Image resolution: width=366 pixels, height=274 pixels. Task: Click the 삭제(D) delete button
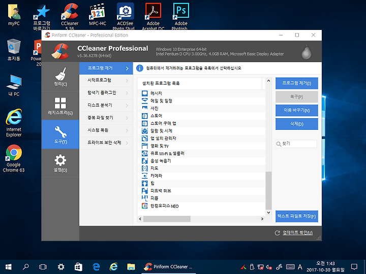[x=297, y=124]
